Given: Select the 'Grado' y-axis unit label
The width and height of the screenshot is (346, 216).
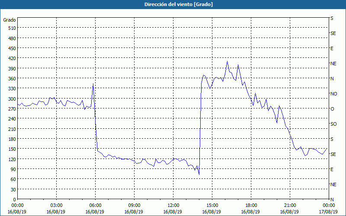Looking at the screenshot, I should coord(10,20).
